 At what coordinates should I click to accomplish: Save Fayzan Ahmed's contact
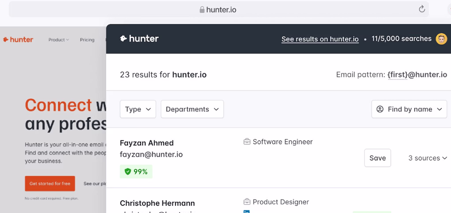coord(377,158)
